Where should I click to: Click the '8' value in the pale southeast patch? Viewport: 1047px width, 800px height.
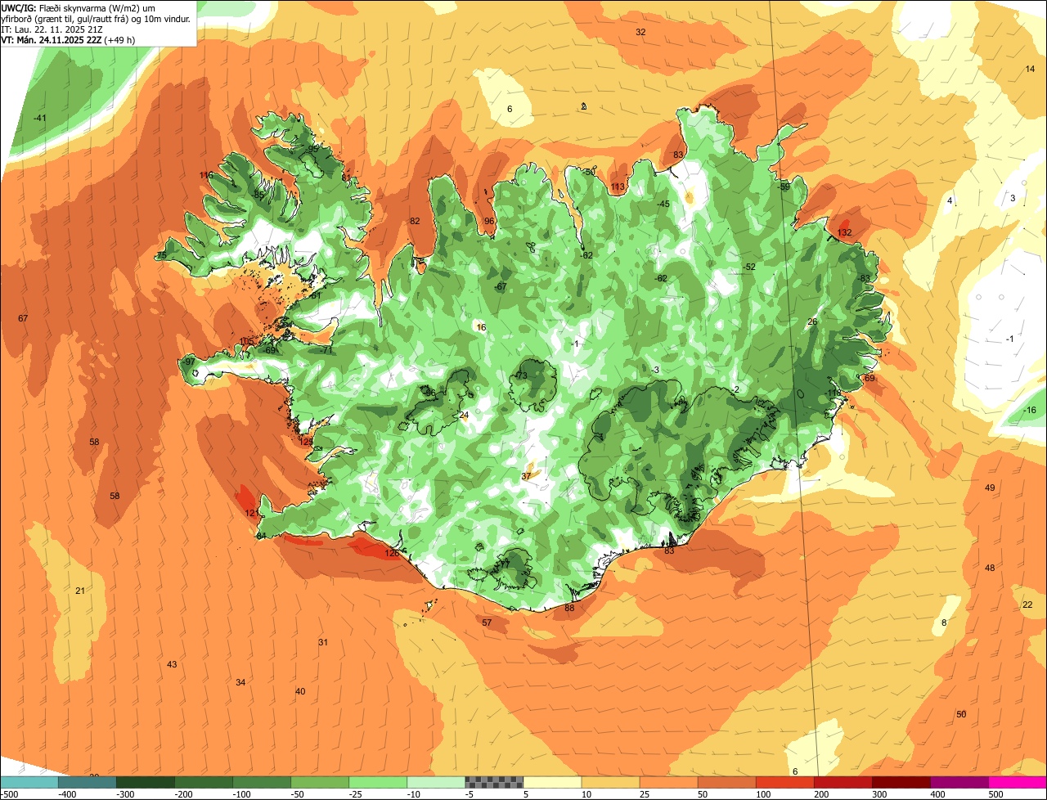[943, 622]
